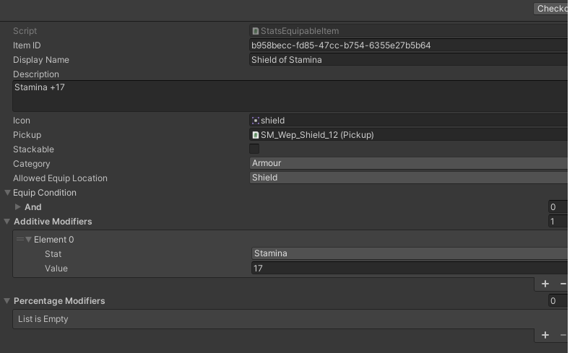This screenshot has height=353, width=580.
Task: Click the Allowed Equip Location label
Action: coord(60,178)
